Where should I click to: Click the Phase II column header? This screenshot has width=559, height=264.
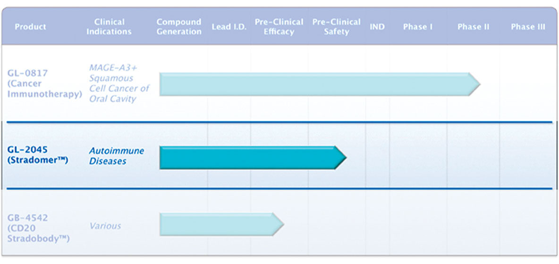click(x=473, y=27)
